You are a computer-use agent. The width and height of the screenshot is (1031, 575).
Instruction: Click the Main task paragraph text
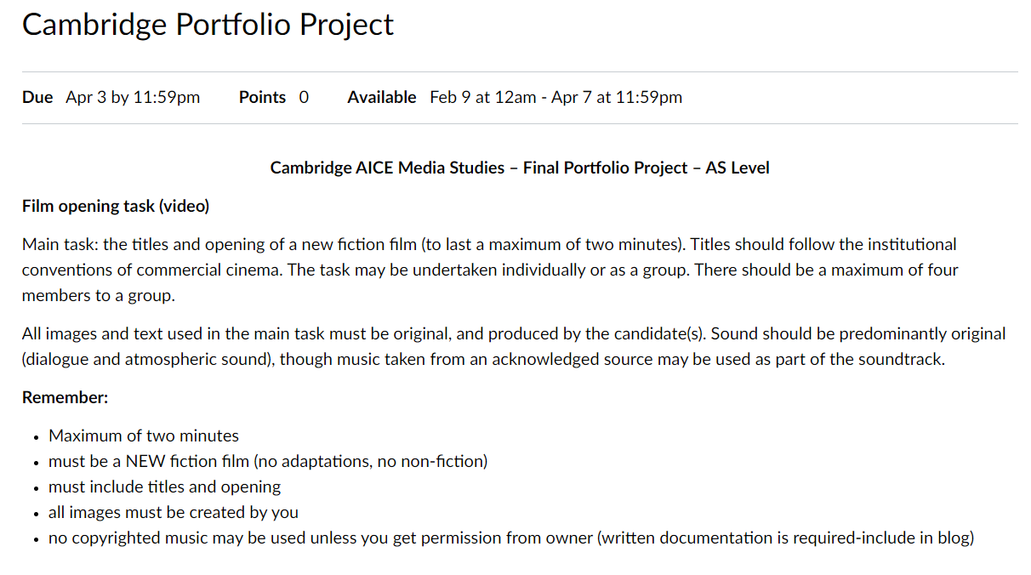[490, 270]
